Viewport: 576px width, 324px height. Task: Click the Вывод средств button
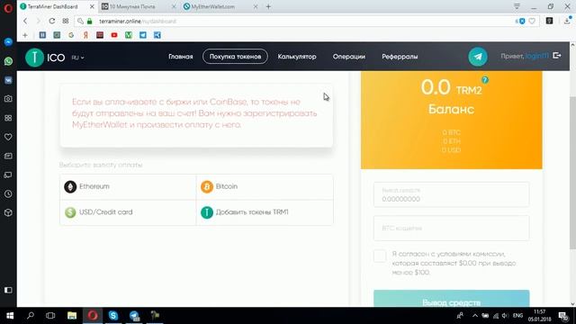452,298
